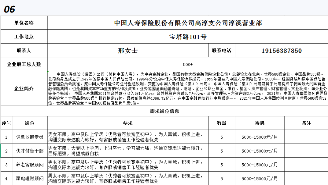
Task: Click the 工作地点 label cell
Action: pos(24,37)
